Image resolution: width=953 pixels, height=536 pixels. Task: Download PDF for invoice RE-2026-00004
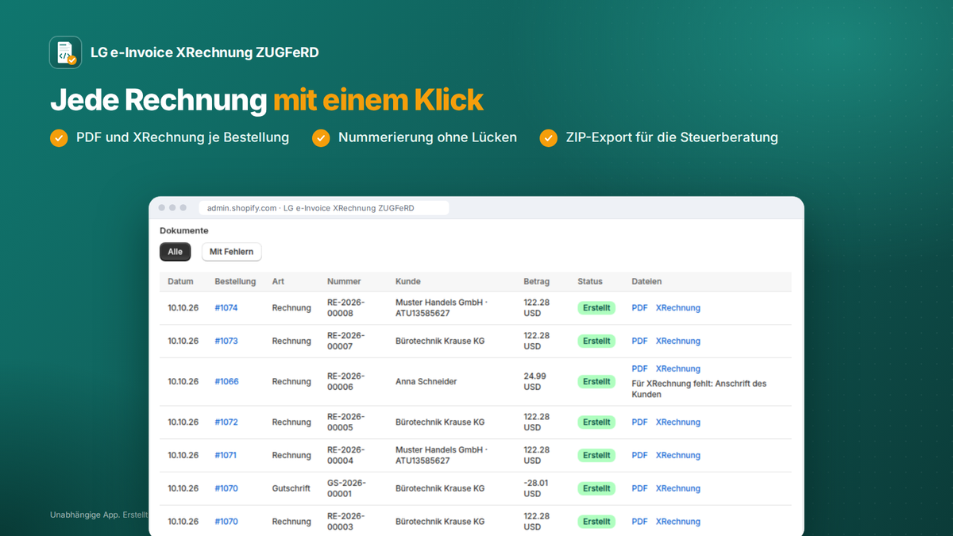(x=639, y=456)
